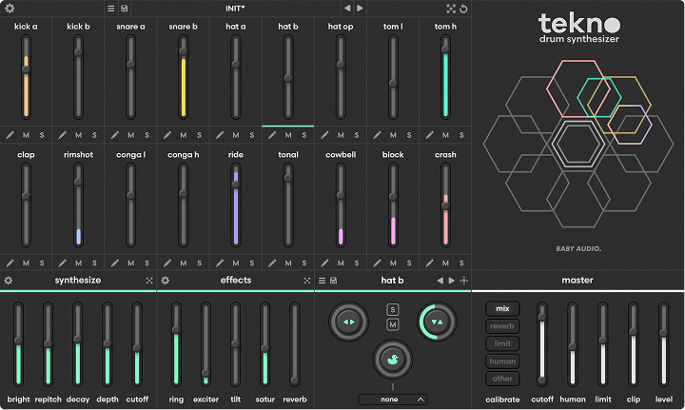Mute the rimshot channel

pyautogui.click(x=78, y=263)
